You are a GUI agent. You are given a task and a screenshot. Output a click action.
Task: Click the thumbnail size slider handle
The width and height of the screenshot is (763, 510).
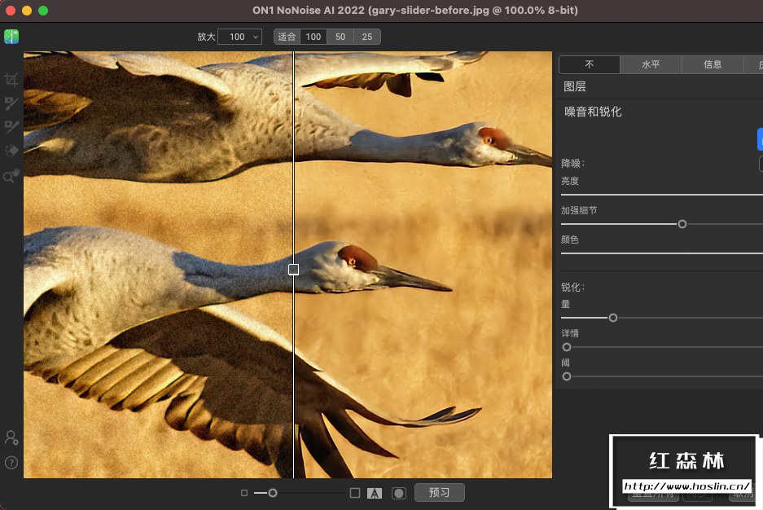tap(273, 493)
